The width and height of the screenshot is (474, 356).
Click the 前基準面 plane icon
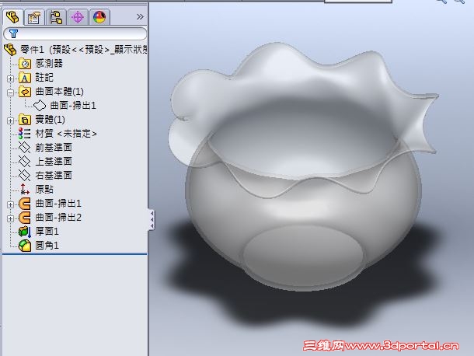25,148
